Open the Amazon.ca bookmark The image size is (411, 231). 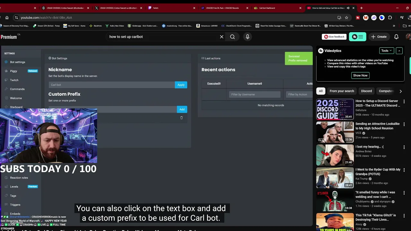pyautogui.click(x=207, y=26)
